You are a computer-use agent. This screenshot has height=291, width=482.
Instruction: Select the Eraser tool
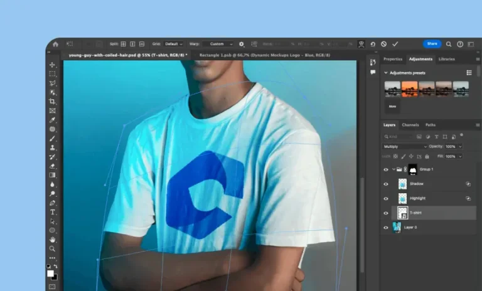click(x=52, y=166)
